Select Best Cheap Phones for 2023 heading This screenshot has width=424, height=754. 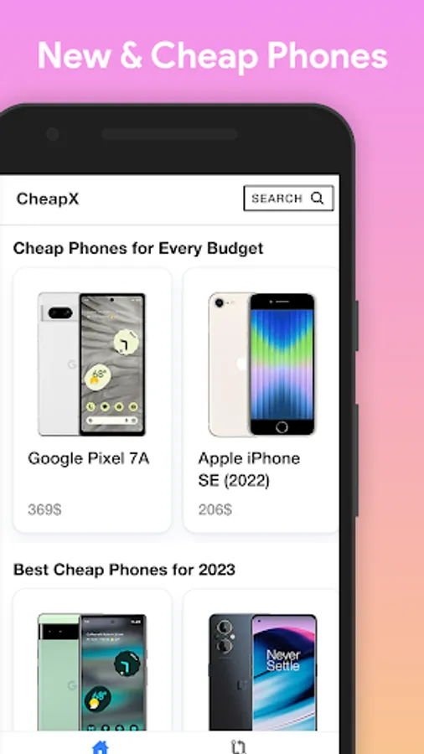click(x=124, y=570)
